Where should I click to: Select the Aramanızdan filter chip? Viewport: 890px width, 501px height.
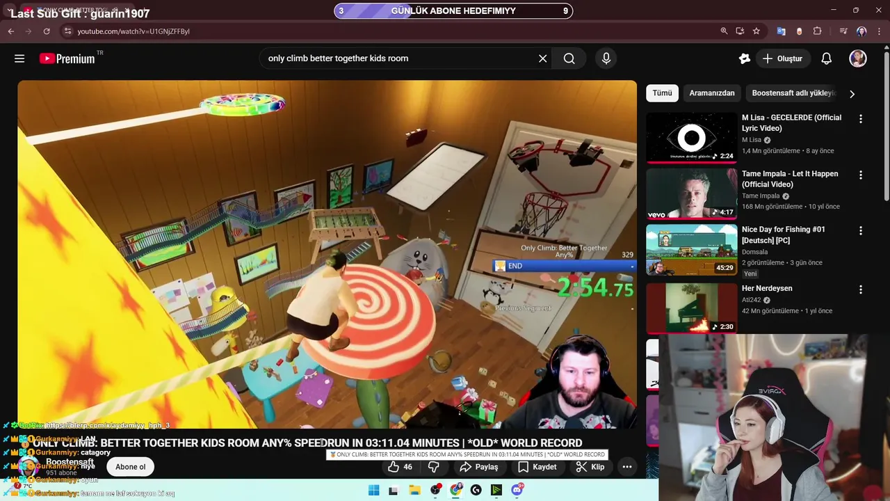click(x=711, y=93)
